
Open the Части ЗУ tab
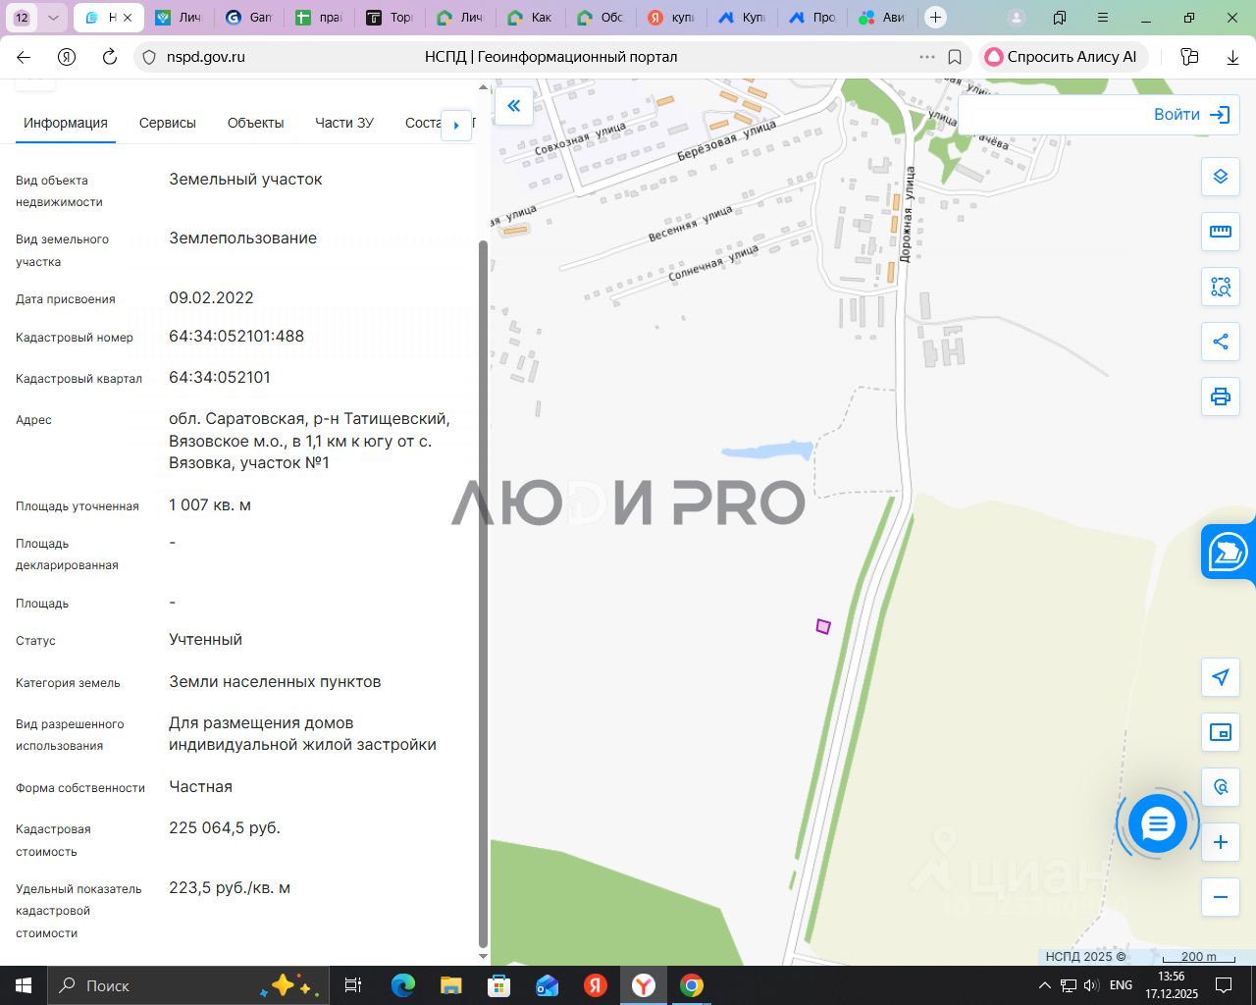click(x=343, y=123)
